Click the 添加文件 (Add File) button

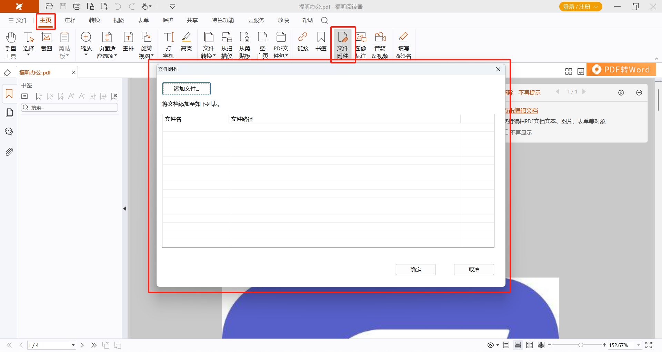(x=186, y=89)
